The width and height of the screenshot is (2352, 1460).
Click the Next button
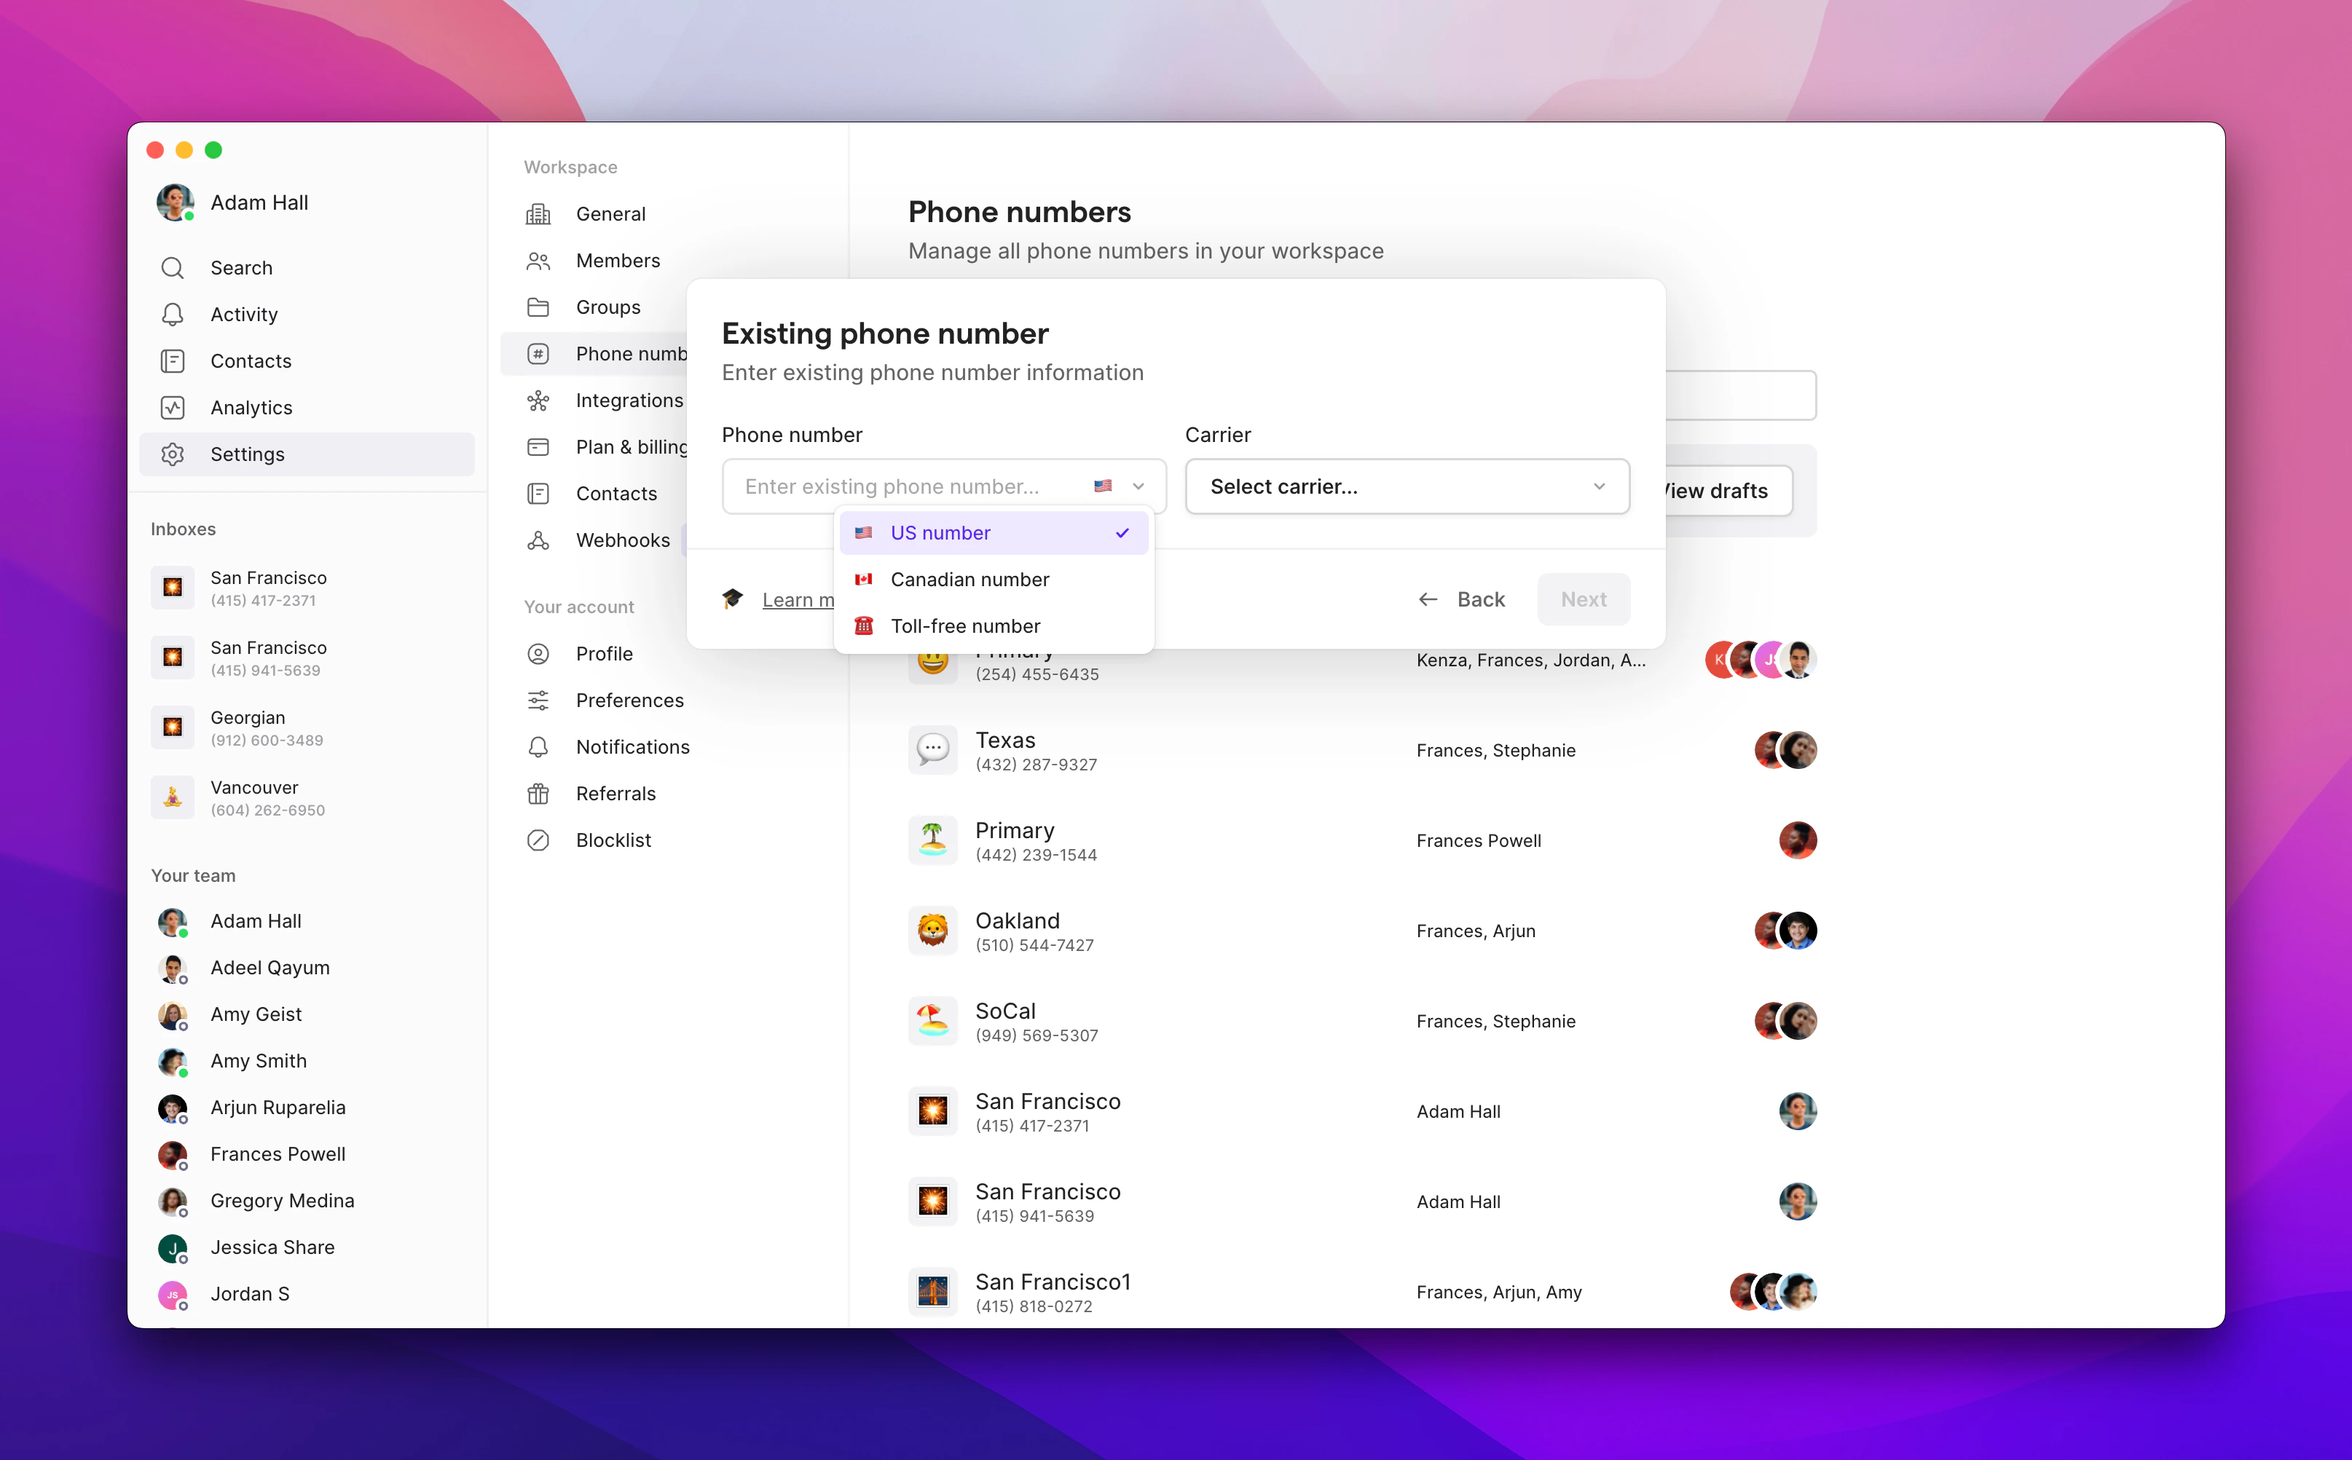1583,599
